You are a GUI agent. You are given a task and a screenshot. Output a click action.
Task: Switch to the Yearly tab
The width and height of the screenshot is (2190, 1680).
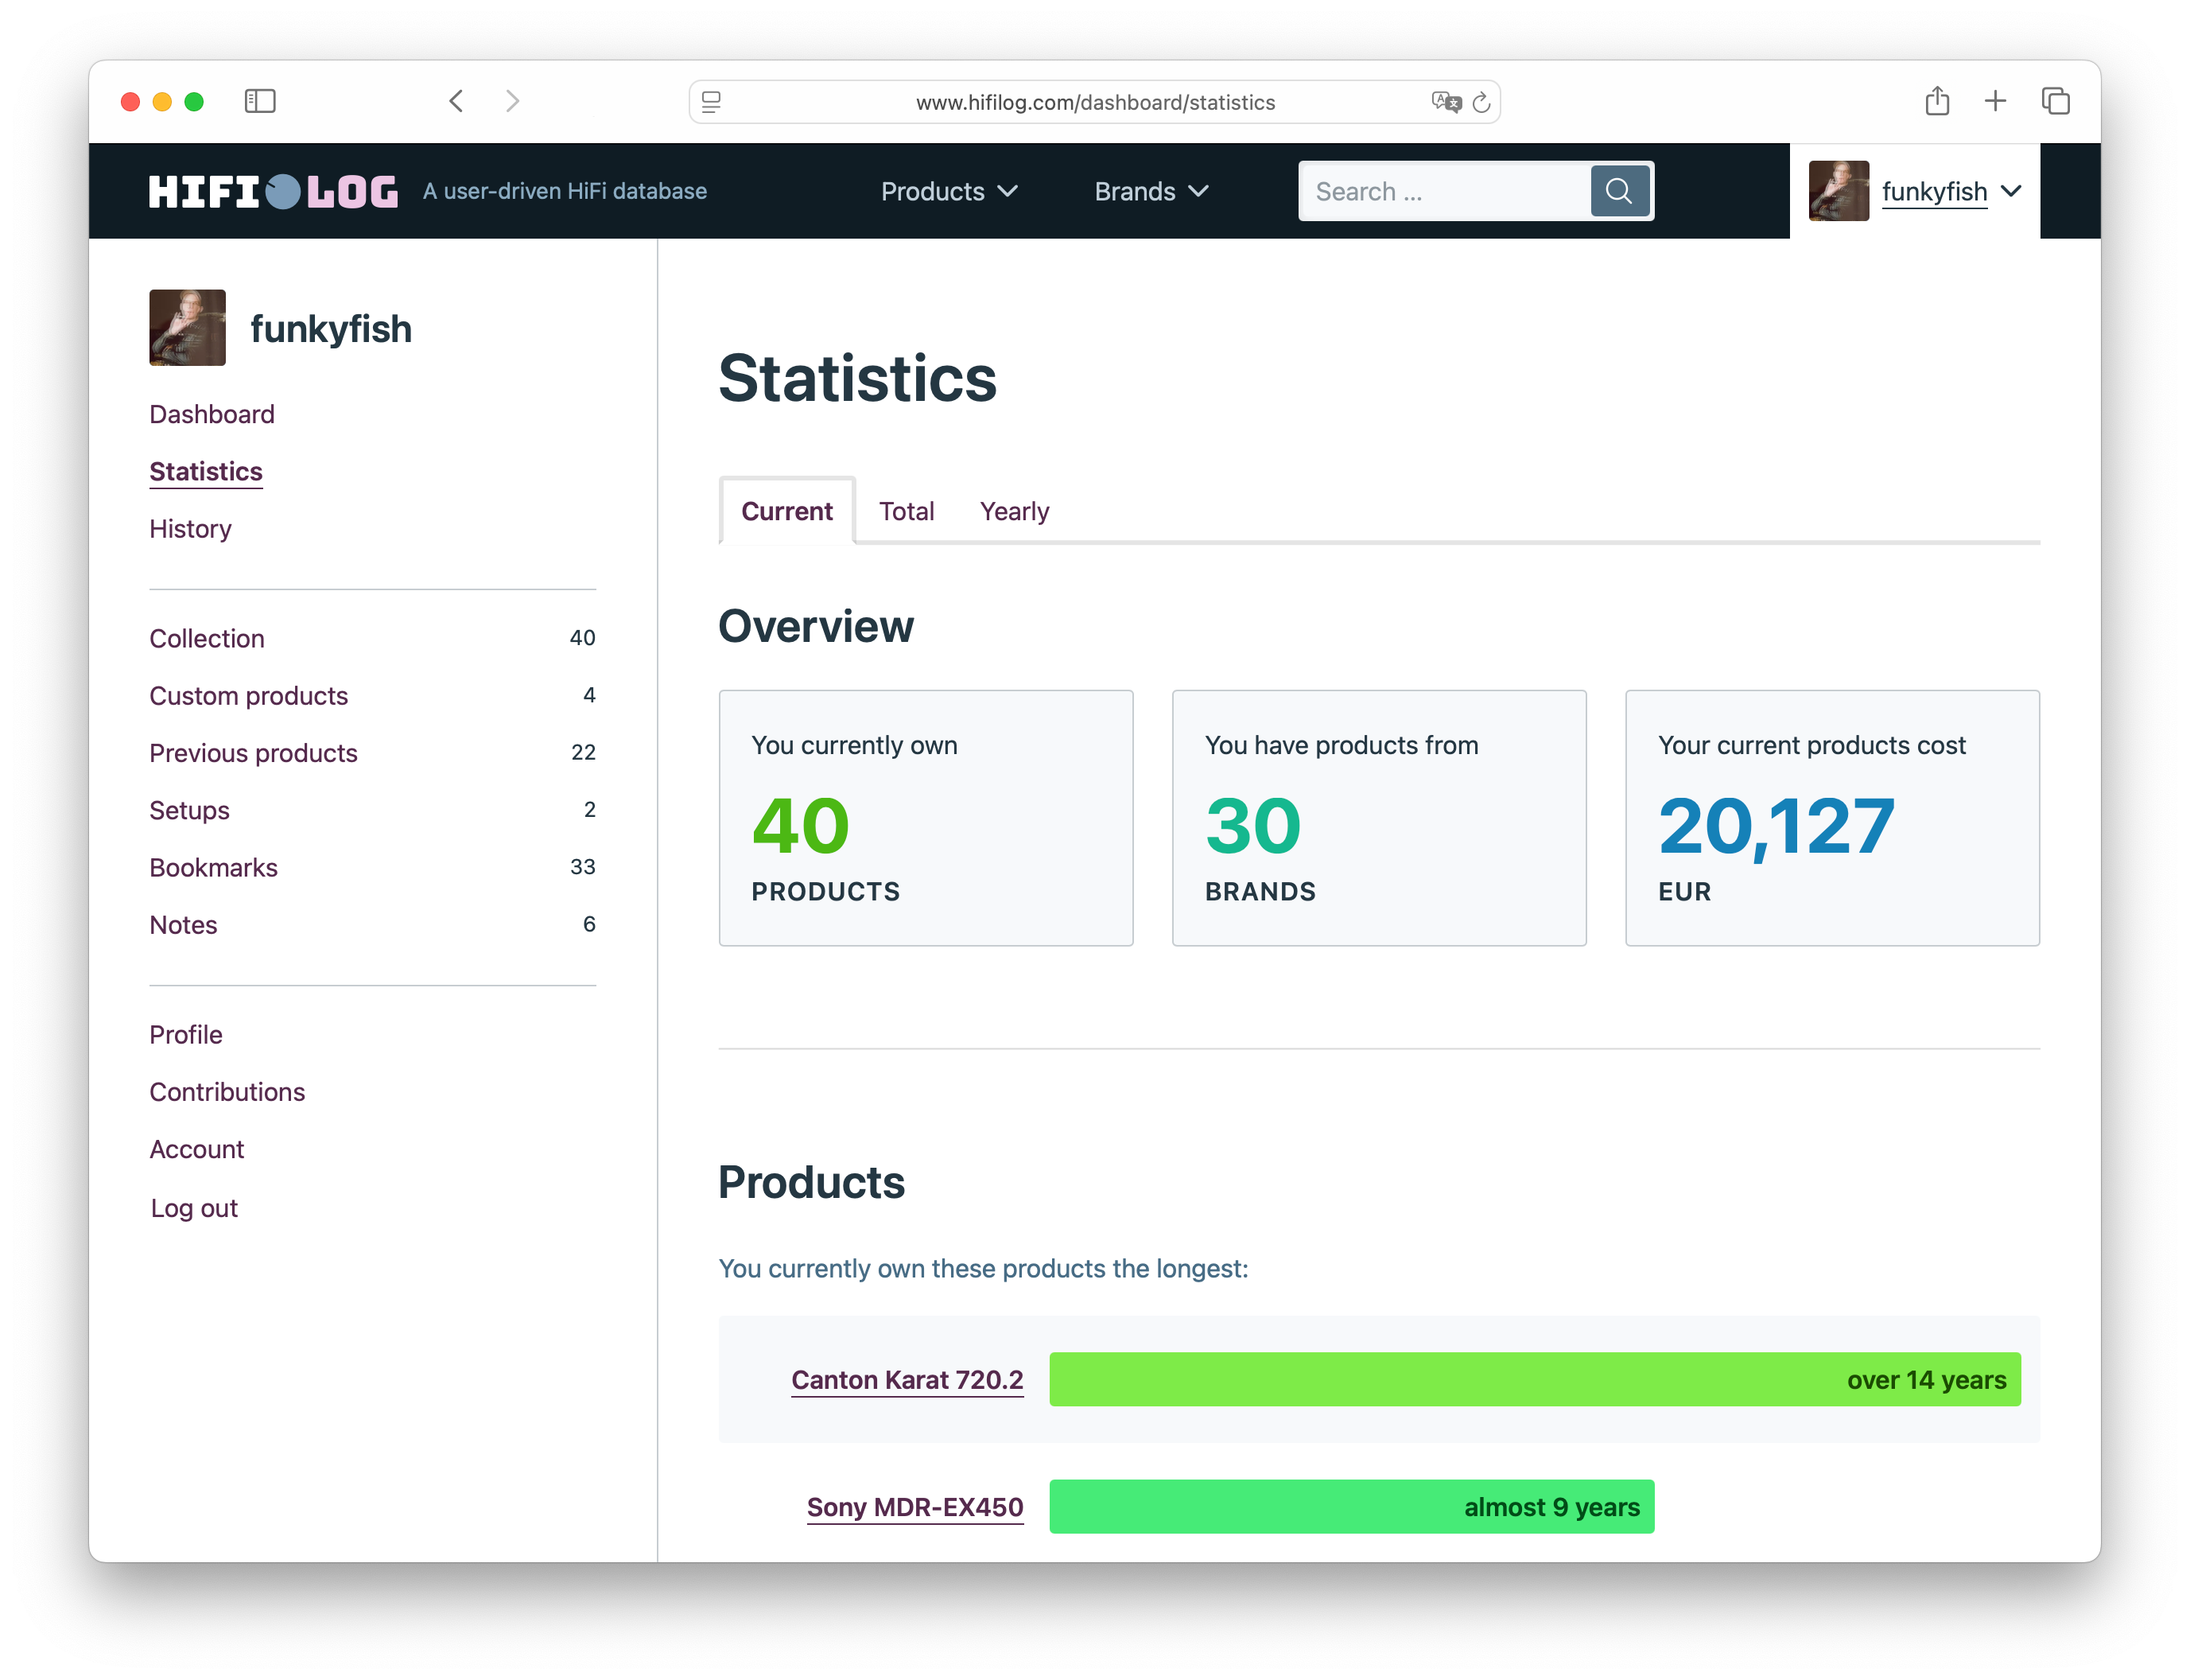tap(1014, 511)
